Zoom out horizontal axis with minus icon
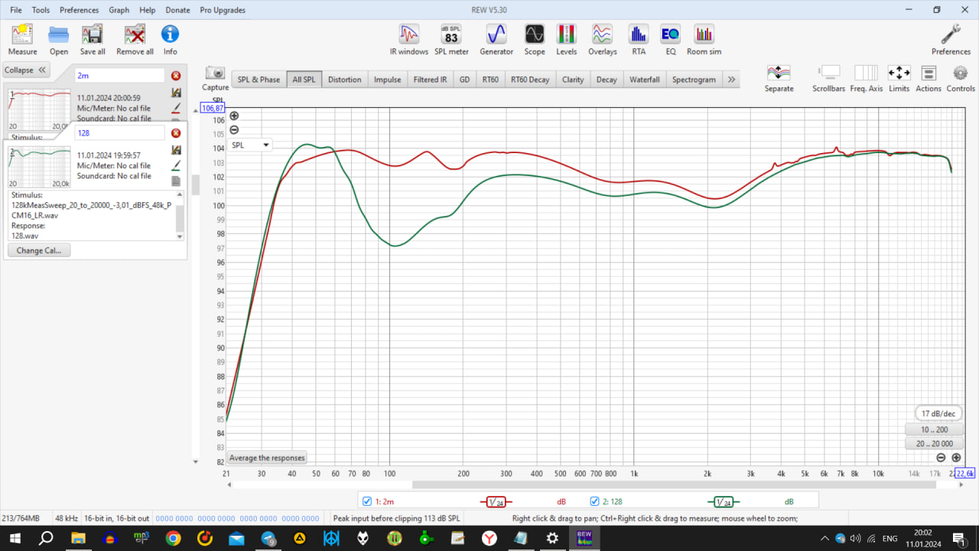Image resolution: width=979 pixels, height=551 pixels. tap(941, 458)
